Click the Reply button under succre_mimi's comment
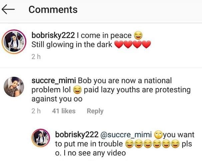This screenshot has height=161, width=202. pyautogui.click(x=95, y=111)
